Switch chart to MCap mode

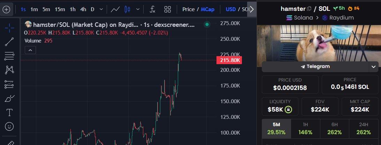(x=207, y=9)
